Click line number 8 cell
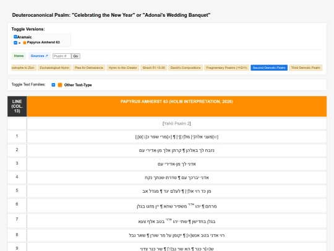Screen dimensions: 334x251 click(x=17, y=236)
